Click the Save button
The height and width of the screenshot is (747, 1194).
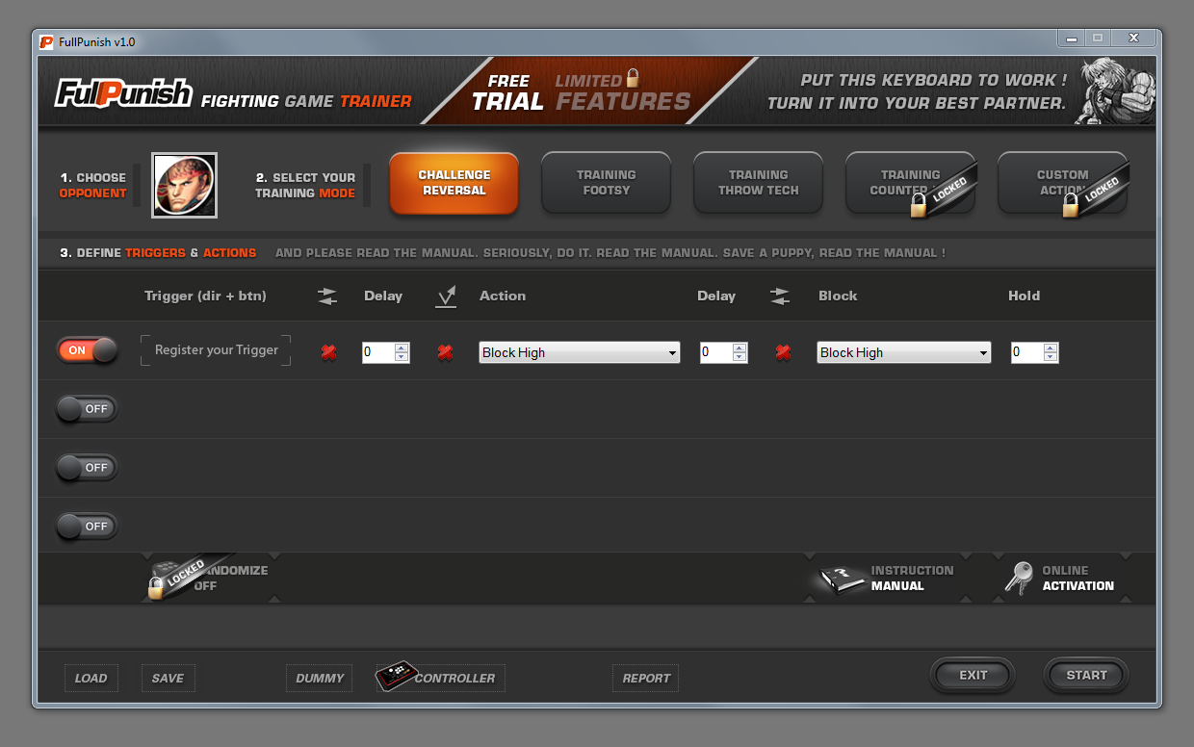(168, 678)
